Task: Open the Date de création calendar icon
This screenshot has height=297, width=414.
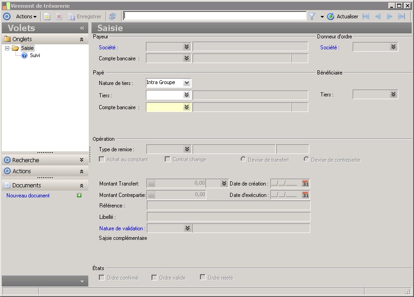Action: (306, 184)
